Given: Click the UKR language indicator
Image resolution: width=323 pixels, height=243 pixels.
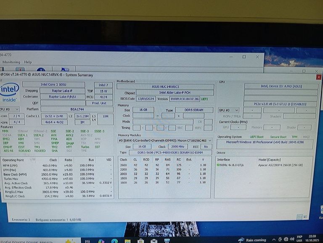Looking at the screenshot, I should coord(300,240).
